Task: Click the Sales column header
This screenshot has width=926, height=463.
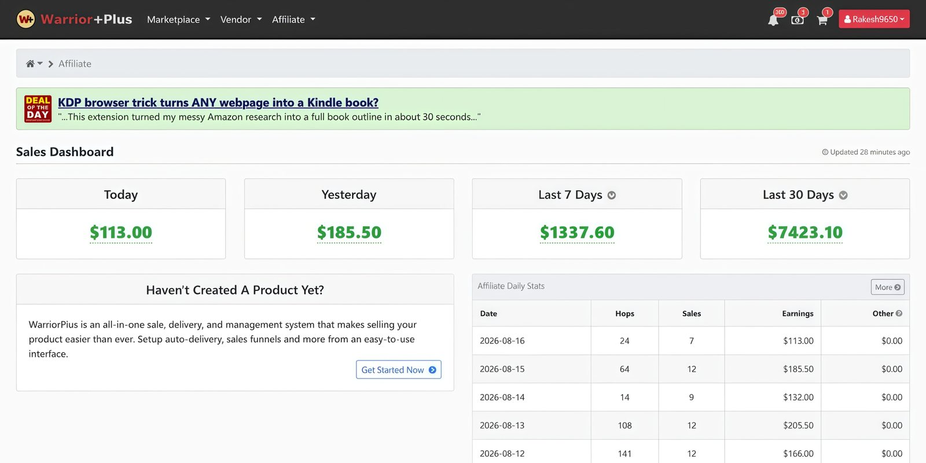Action: pyautogui.click(x=692, y=313)
